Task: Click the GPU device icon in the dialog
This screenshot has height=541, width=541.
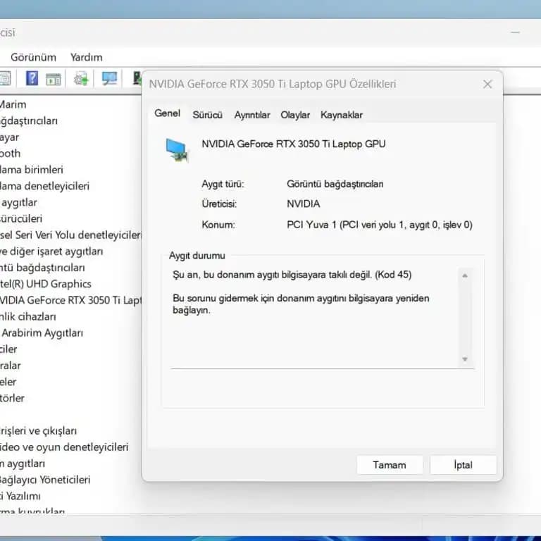Action: click(x=178, y=149)
